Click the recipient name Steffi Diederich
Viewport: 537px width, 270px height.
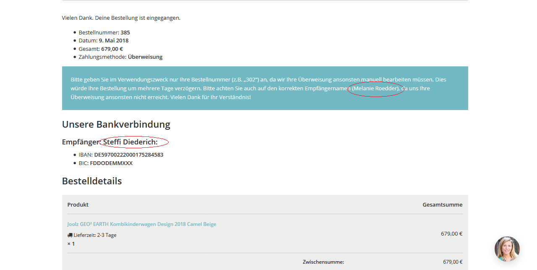130,142
